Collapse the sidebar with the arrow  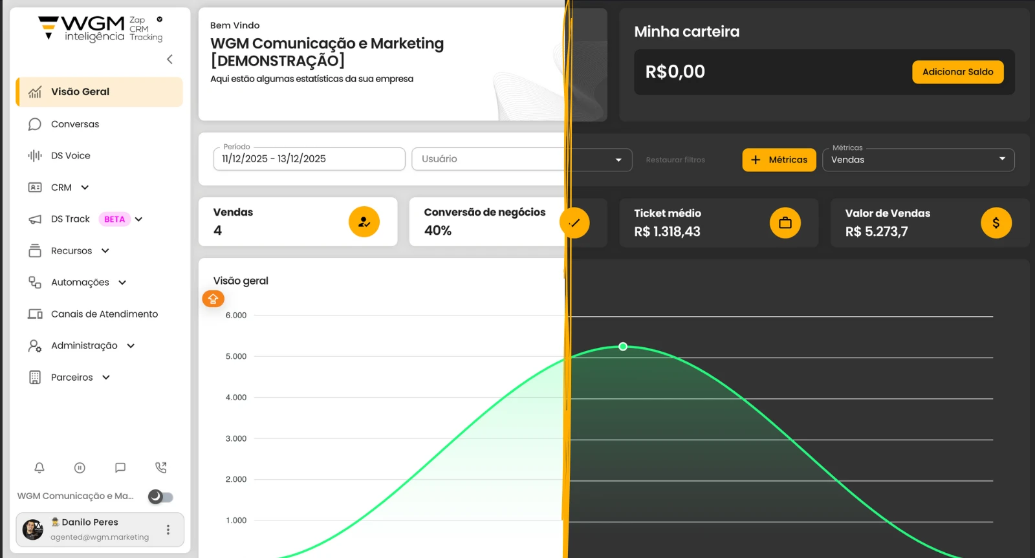click(169, 59)
